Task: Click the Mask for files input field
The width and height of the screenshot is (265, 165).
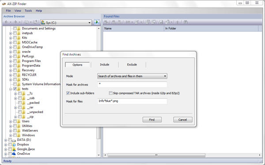Action: [132, 101]
